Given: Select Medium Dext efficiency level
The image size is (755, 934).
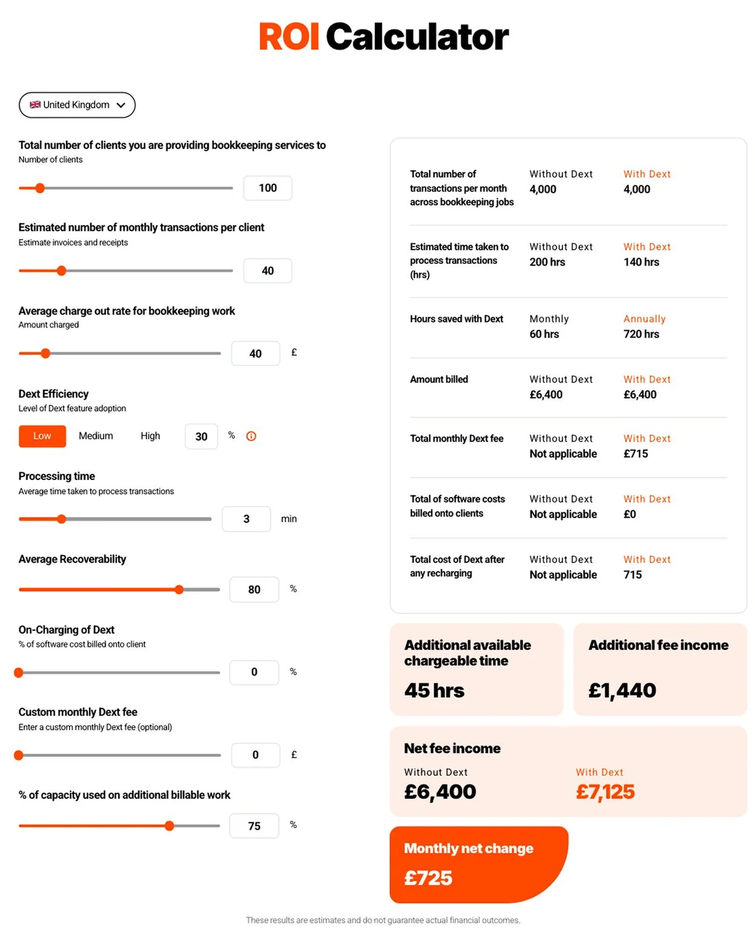Looking at the screenshot, I should coord(96,436).
